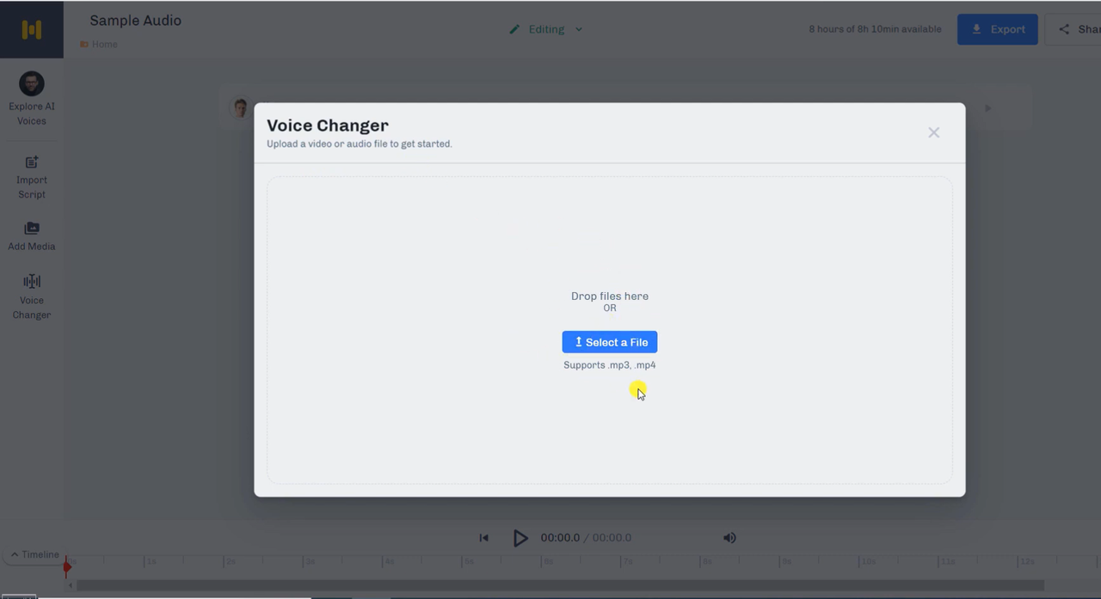Click the pencil icon beside Editing
1101x599 pixels.
[514, 29]
